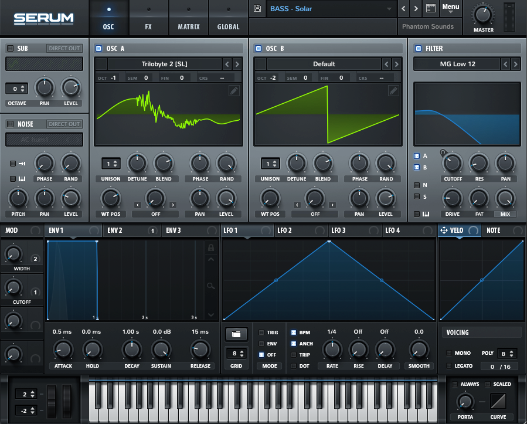Viewport: 527px width, 424px height.
Task: Click the SUB Direct Out button
Action: (x=64, y=48)
